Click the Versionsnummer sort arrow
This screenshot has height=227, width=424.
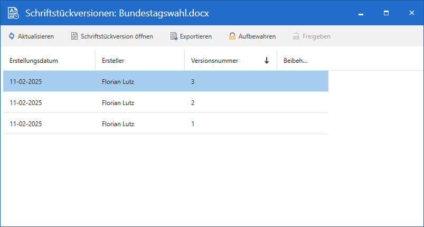point(267,61)
